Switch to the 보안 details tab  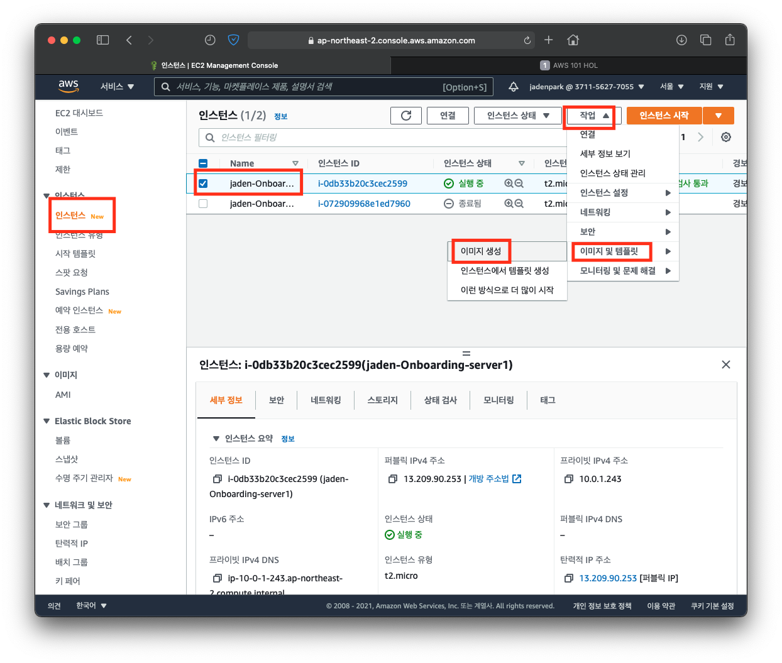(x=277, y=400)
